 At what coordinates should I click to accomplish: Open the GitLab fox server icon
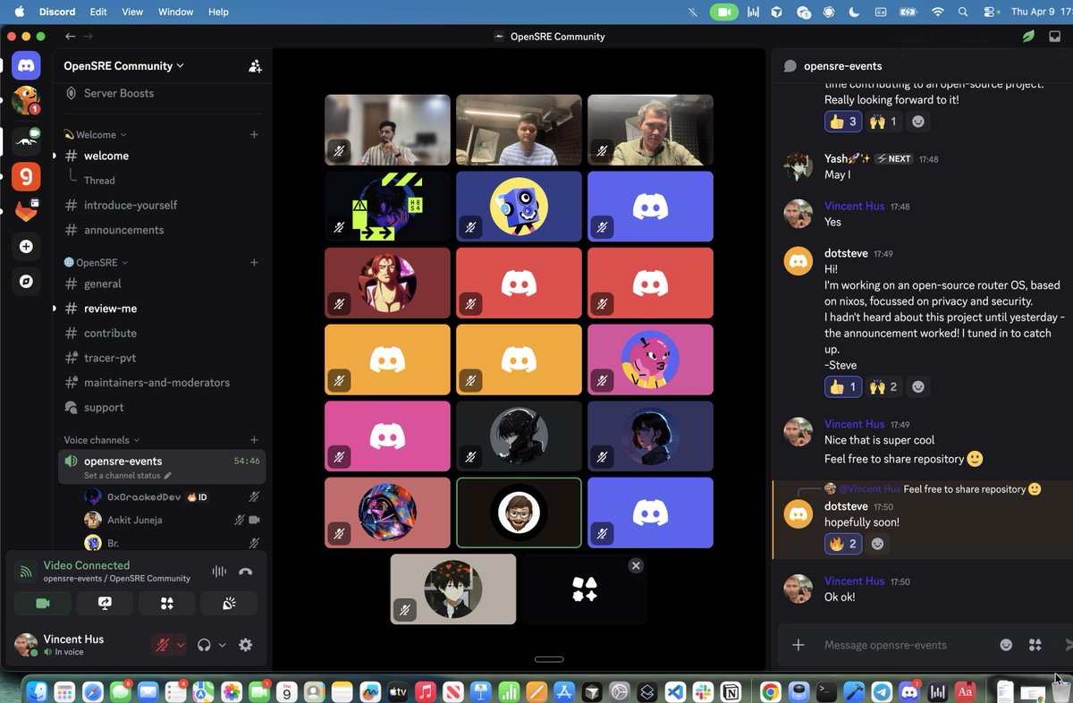point(26,211)
